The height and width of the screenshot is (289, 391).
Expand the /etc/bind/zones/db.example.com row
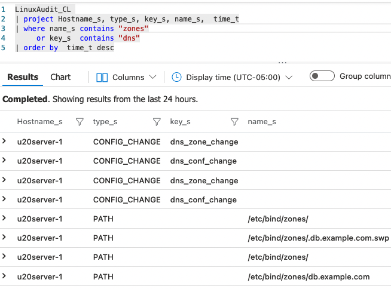5,276
